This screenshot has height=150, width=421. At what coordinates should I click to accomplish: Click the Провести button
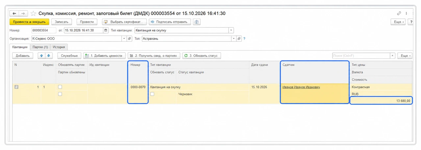tap(87, 22)
